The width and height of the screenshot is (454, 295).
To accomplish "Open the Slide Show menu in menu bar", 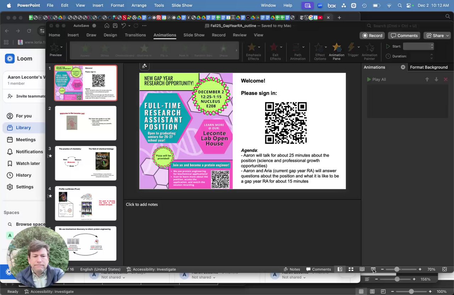I will pos(182,5).
